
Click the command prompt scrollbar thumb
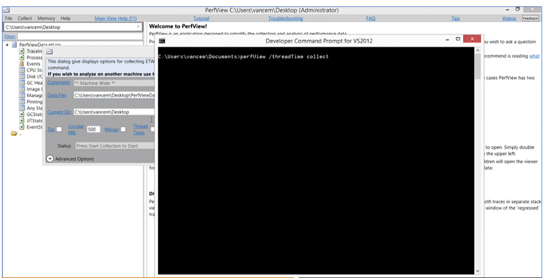click(477, 67)
